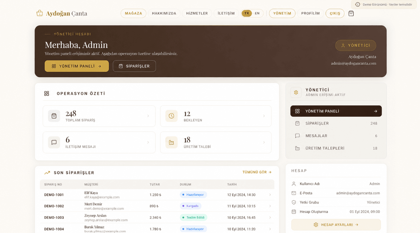Click the user icon beside Kullanıcı Adı
The height and width of the screenshot is (233, 420).
(294, 184)
